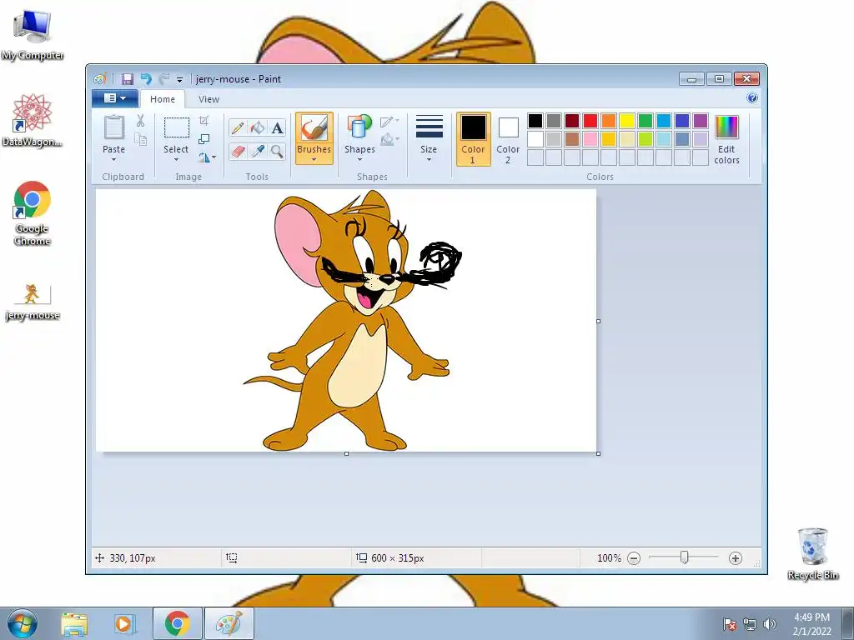
Task: Open Customize Quick Access Toolbar arrow
Action: point(179,79)
